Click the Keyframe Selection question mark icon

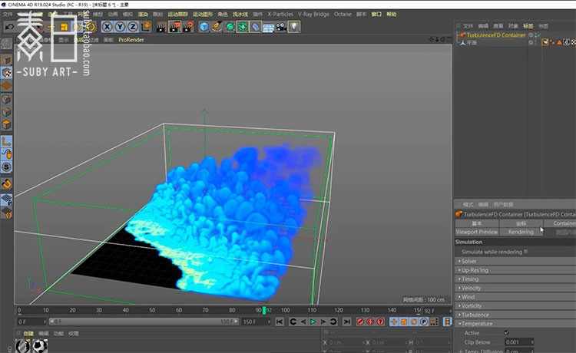[x=381, y=322]
